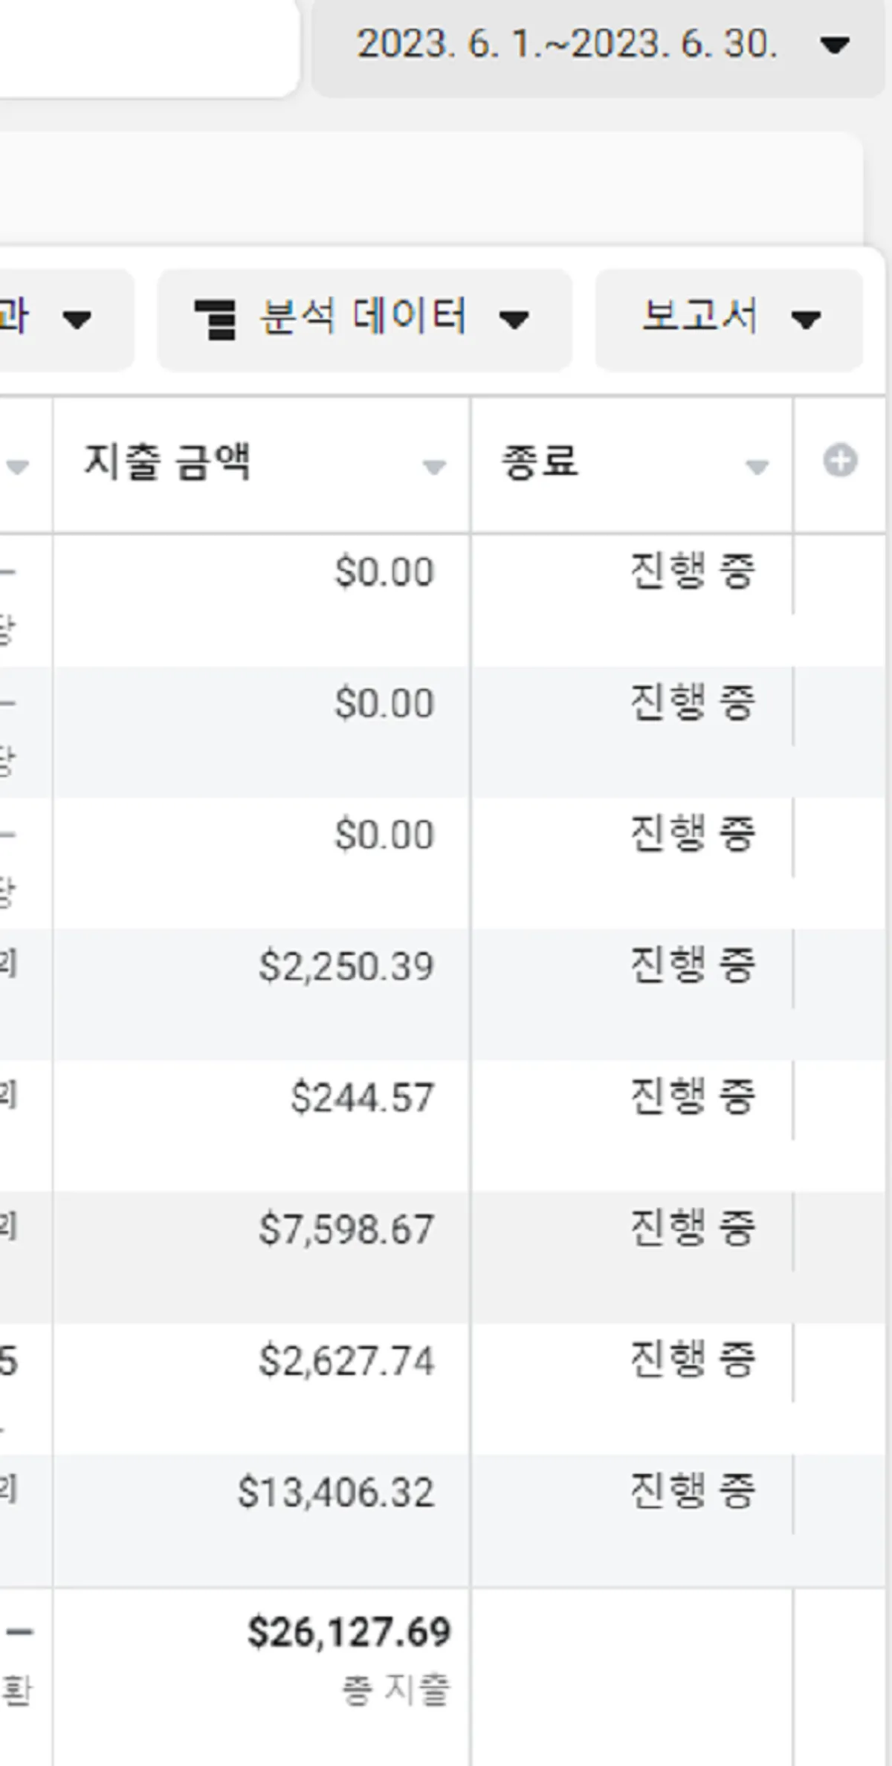
Task: Select the $2,627.74 amount spent cell
Action: (x=346, y=1361)
